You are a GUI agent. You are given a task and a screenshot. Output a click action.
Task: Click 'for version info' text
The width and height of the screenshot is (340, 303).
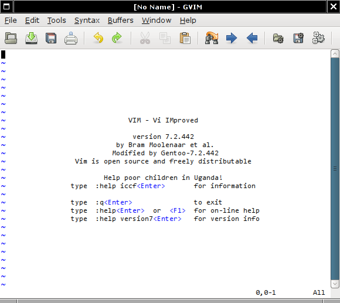coord(227,219)
